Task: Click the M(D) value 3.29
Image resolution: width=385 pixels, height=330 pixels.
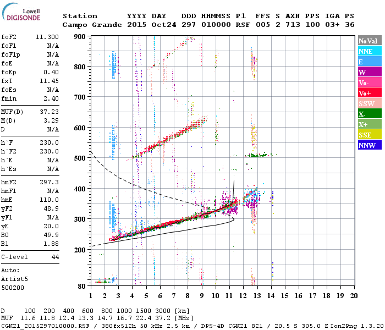Action: (x=51, y=121)
